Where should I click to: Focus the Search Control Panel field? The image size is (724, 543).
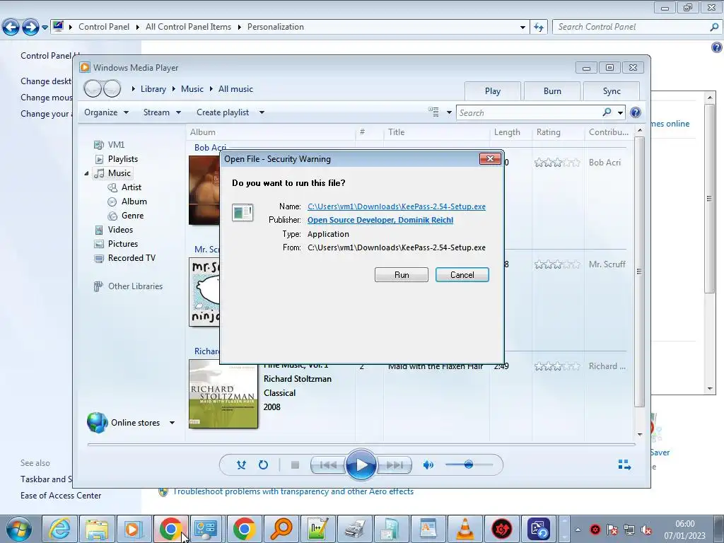(x=632, y=27)
